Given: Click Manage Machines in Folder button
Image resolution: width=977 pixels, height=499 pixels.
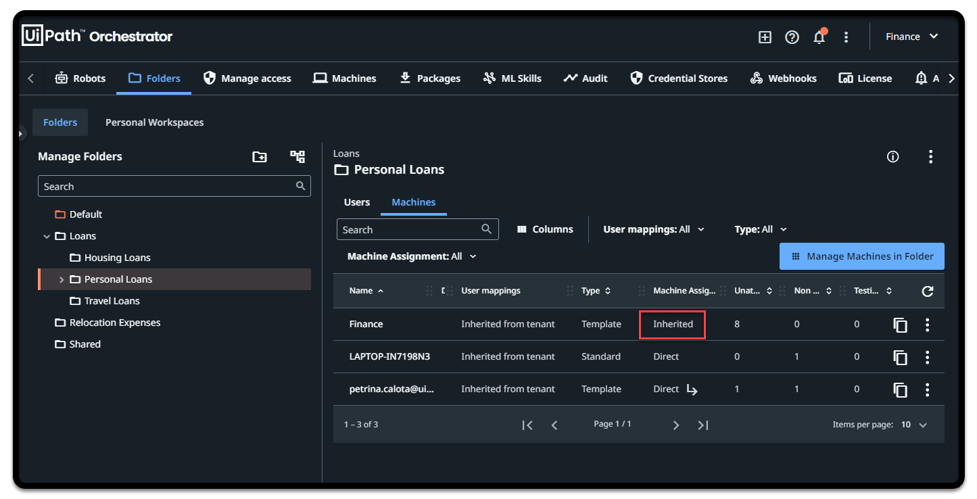Looking at the screenshot, I should coord(861,256).
